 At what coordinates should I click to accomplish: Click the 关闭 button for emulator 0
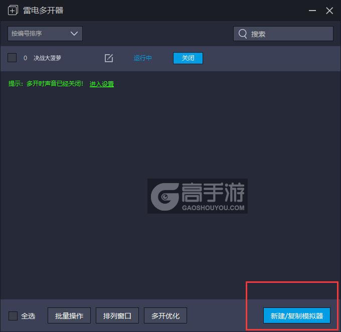[188, 58]
